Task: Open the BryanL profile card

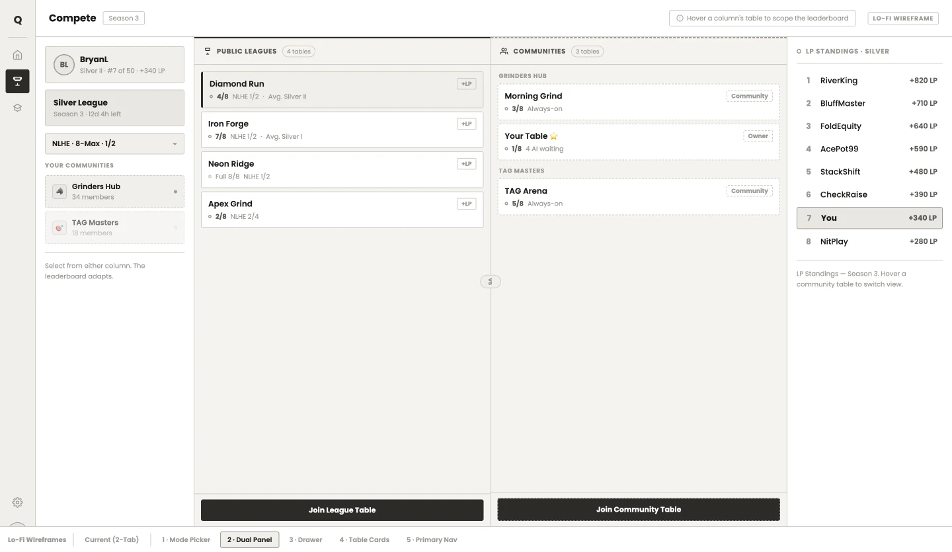Action: point(114,64)
